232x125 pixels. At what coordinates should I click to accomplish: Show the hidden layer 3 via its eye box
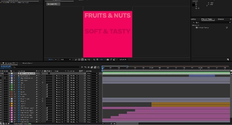pyautogui.click(x=1, y=78)
